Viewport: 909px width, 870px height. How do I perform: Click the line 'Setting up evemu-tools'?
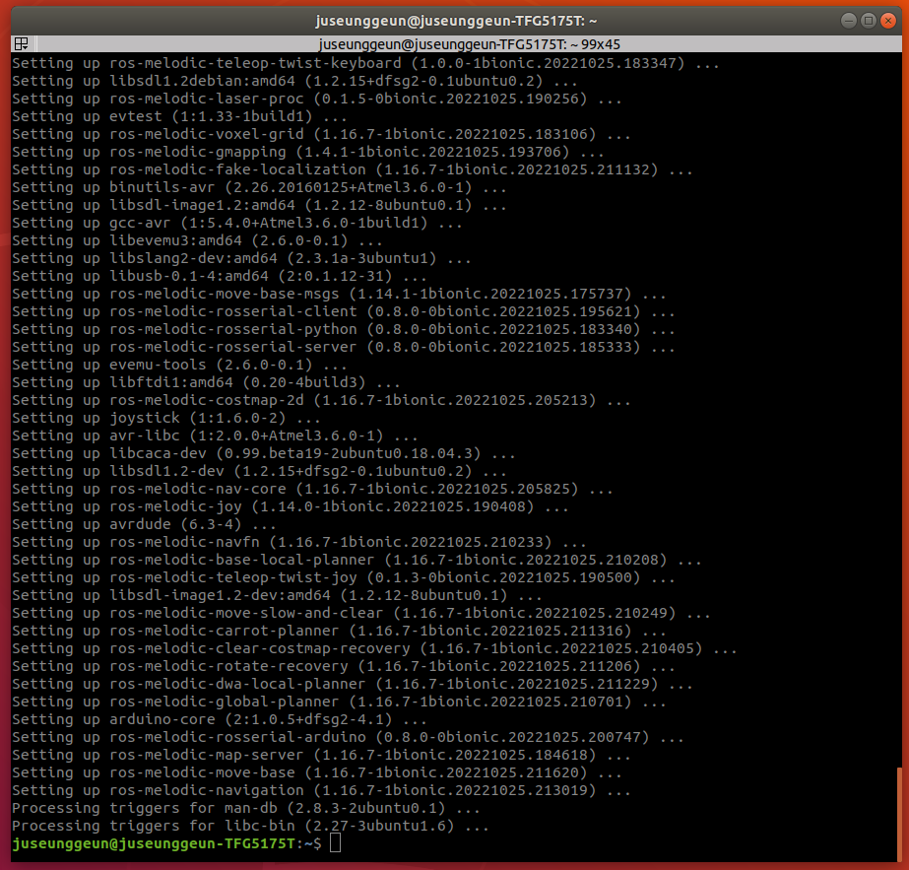coord(179,365)
